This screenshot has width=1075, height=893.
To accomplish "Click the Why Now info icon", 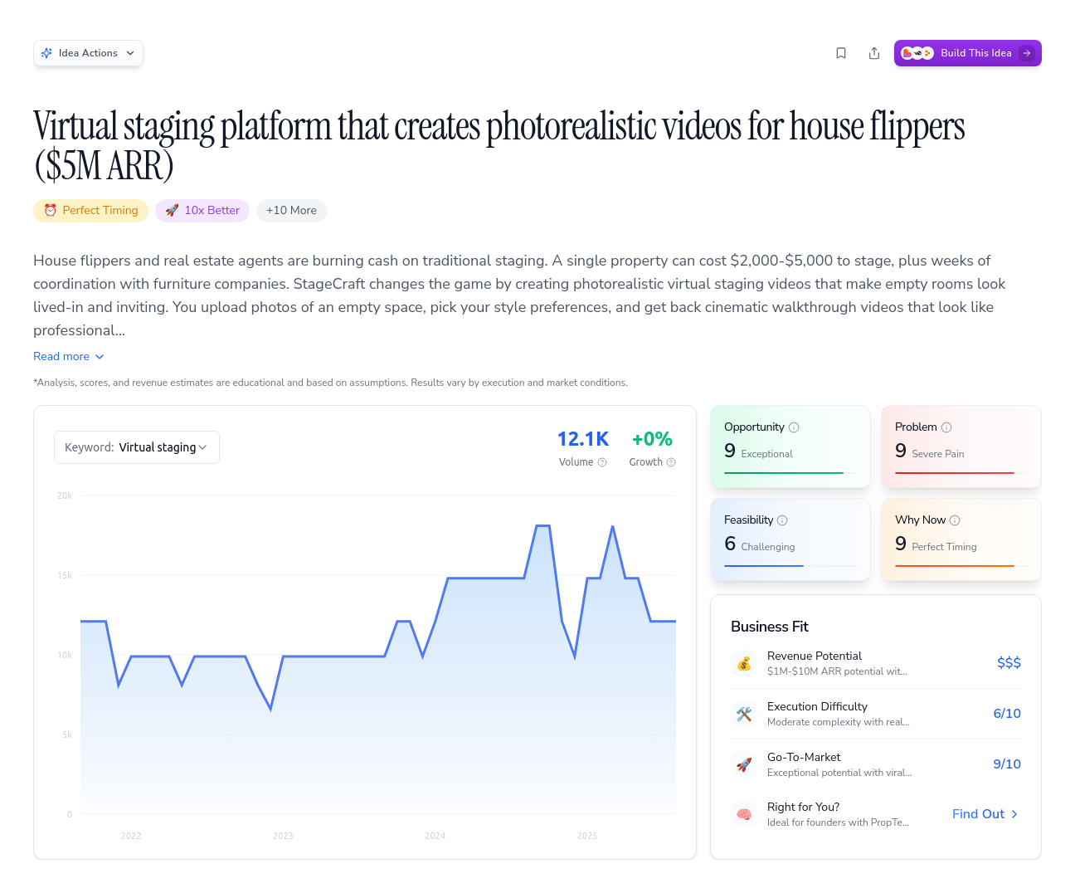I will pos(955,520).
